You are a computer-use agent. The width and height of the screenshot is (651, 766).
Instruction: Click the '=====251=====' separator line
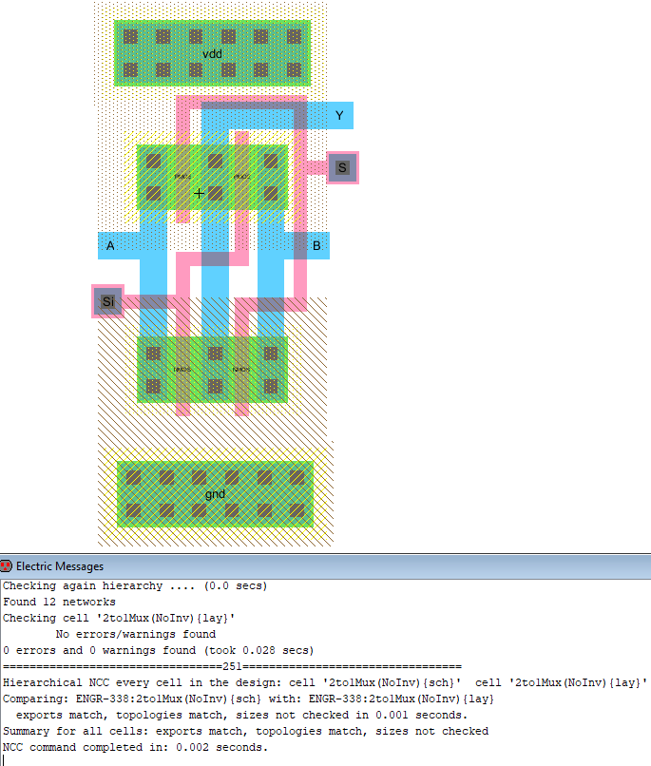coord(232,666)
